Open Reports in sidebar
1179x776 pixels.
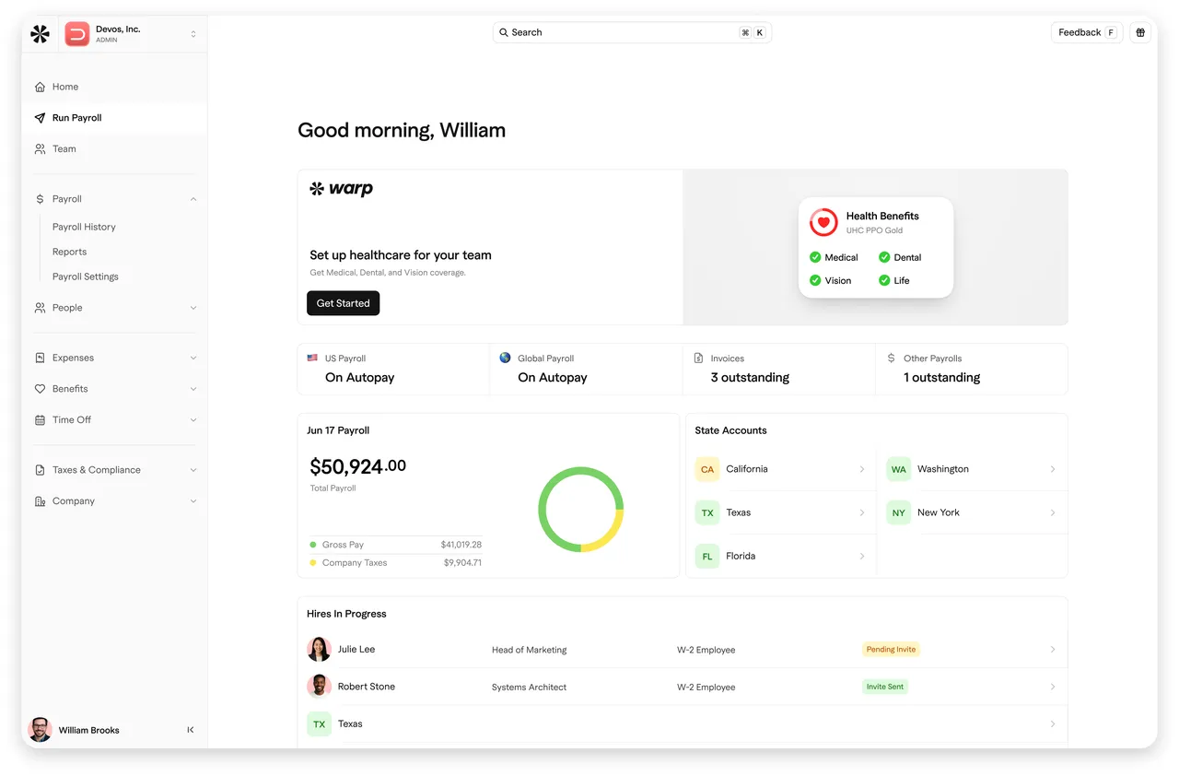coord(69,252)
